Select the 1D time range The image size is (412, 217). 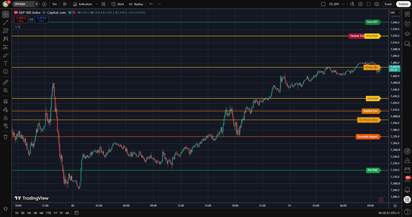point(17,213)
